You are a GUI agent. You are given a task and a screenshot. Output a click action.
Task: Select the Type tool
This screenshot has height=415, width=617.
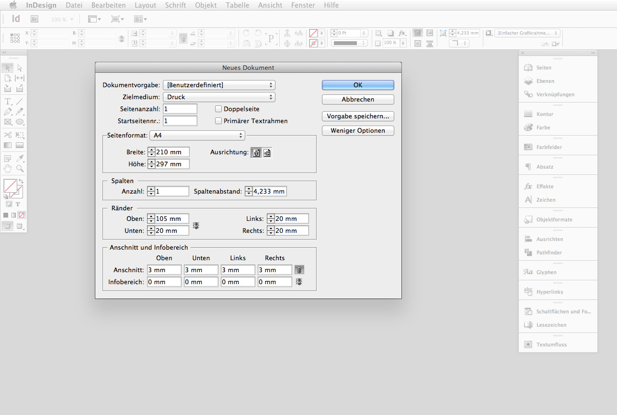click(x=7, y=101)
